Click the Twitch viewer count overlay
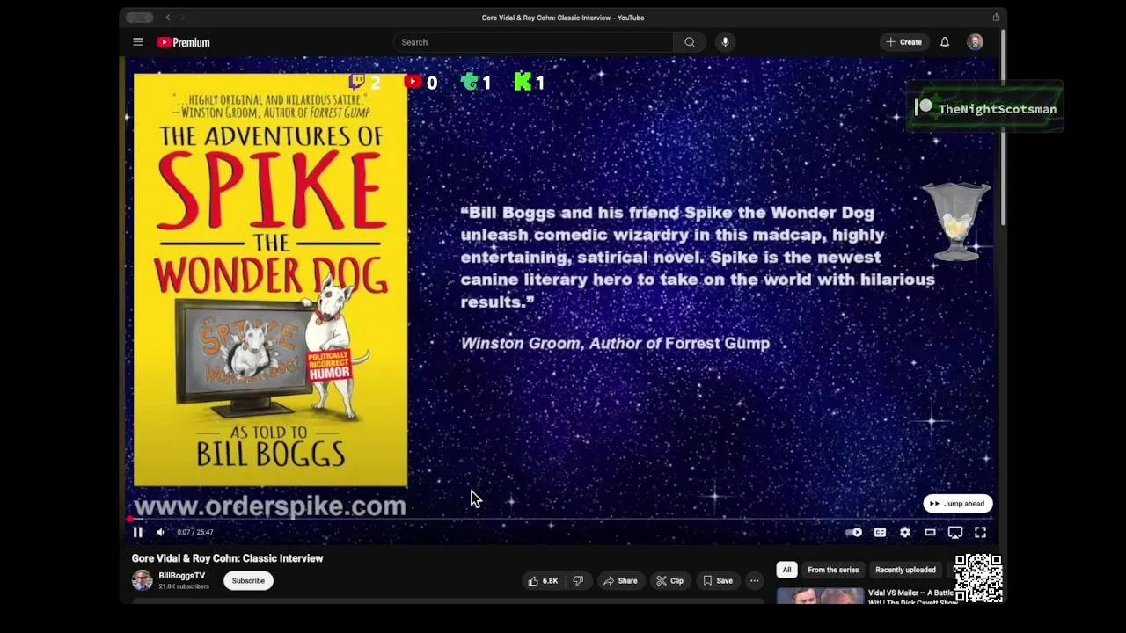 (x=365, y=83)
